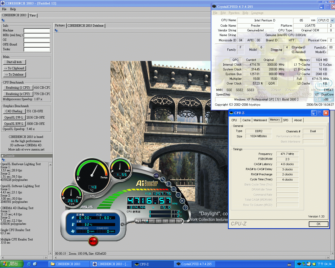Click the large red NOS button
This screenshot has width=335, height=268.
point(93,241)
